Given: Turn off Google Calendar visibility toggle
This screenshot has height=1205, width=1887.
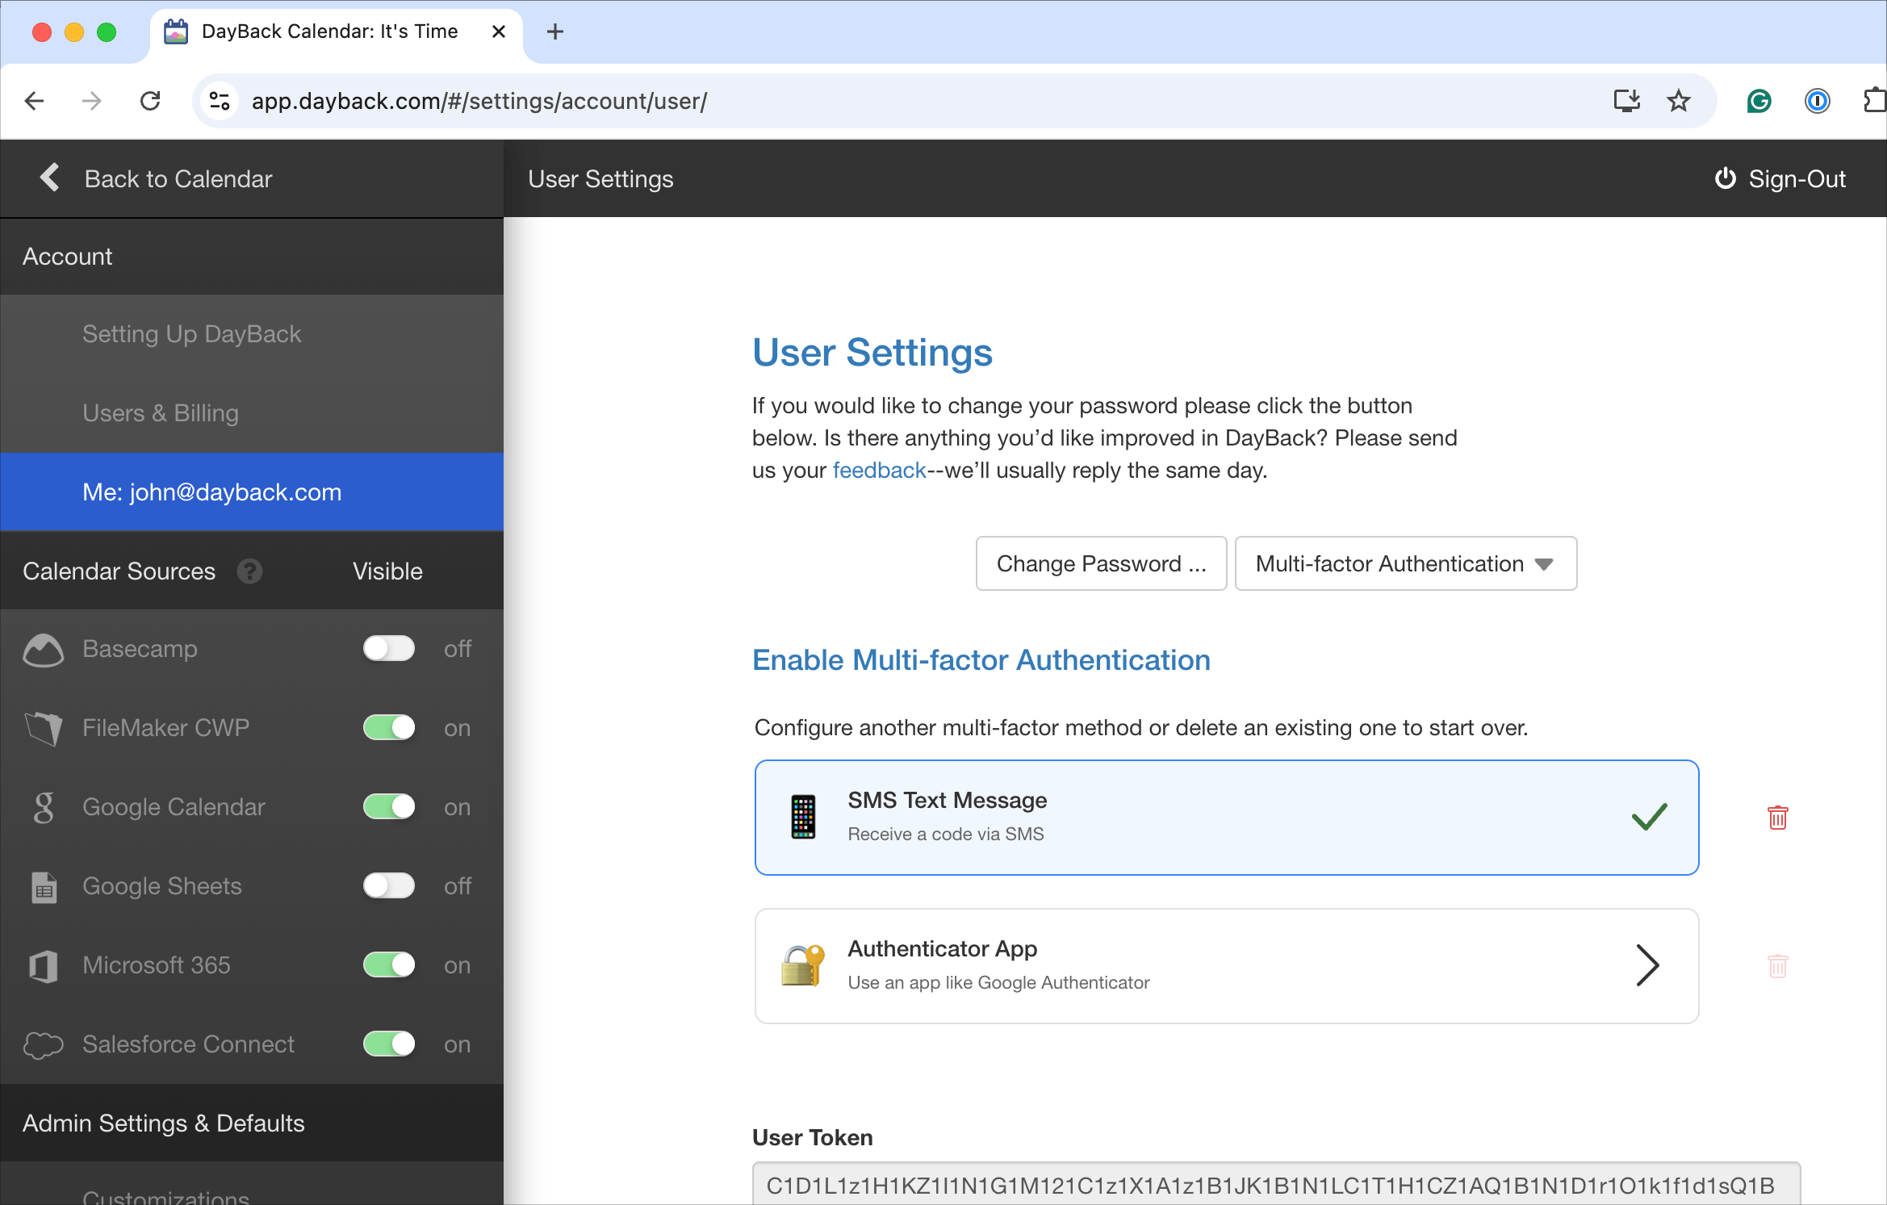Looking at the screenshot, I should (389, 807).
